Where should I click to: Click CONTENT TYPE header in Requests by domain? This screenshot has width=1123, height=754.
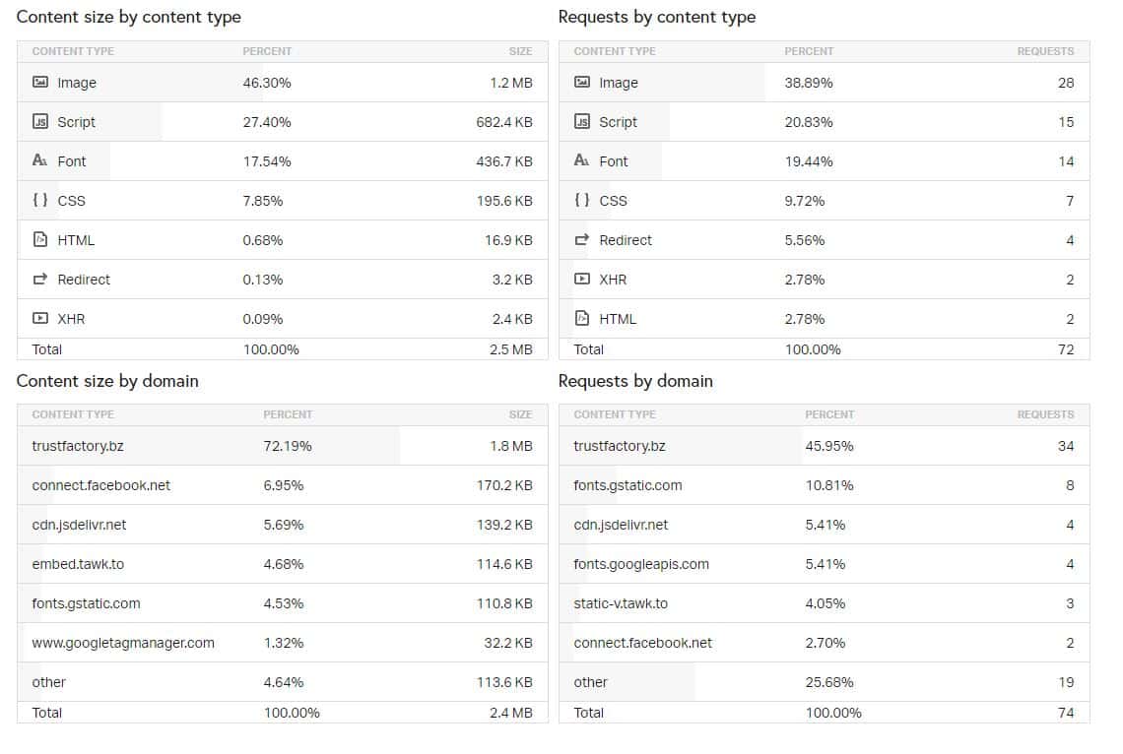pyautogui.click(x=615, y=414)
